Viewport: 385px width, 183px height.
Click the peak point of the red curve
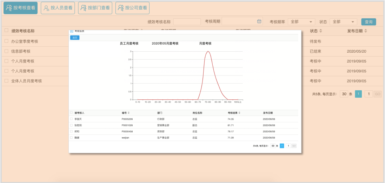pyautogui.click(x=208, y=52)
